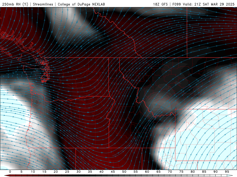Click the "250mb RH (%)" title text
Screen dimensions: 237x177
[15, 4]
